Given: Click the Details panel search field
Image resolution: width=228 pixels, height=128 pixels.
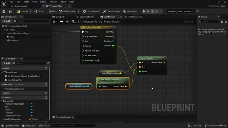Looking at the screenshot, I should [209, 22].
